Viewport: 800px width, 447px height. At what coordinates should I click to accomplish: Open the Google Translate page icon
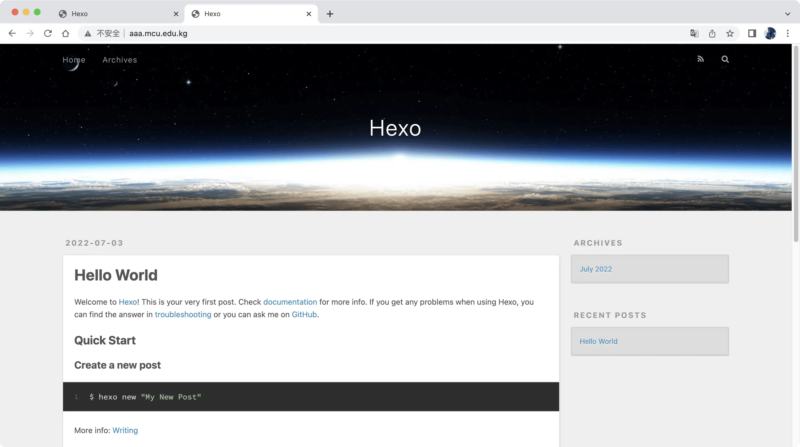[x=694, y=33]
